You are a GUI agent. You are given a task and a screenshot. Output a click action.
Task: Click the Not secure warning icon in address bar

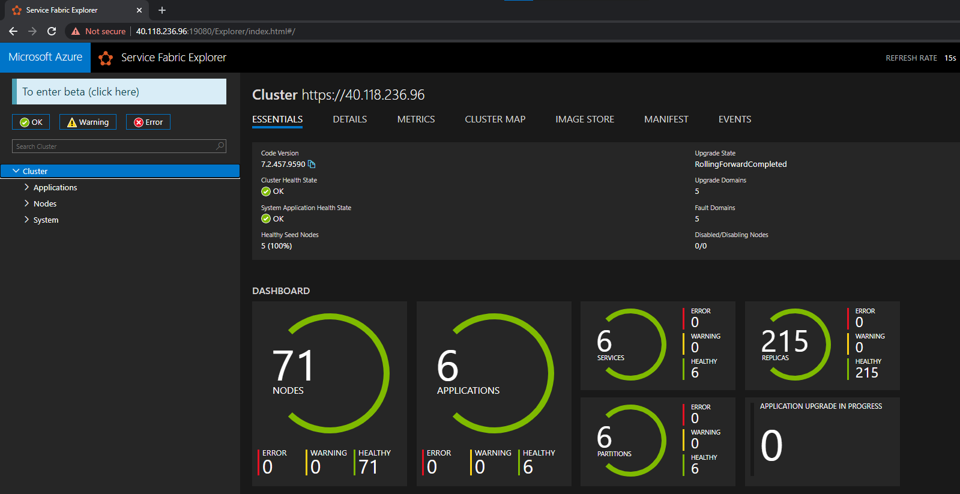tap(76, 31)
